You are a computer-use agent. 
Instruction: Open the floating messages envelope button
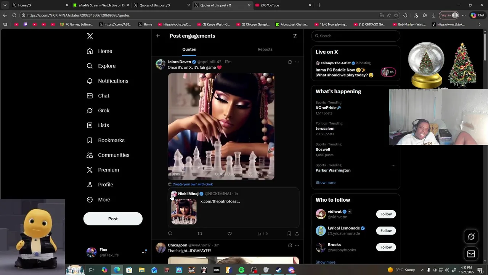tap(471, 254)
